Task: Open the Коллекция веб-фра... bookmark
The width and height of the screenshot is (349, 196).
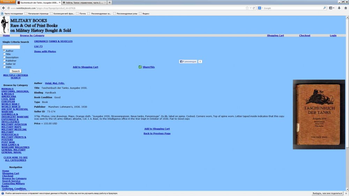Action: pyautogui.click(x=62, y=14)
